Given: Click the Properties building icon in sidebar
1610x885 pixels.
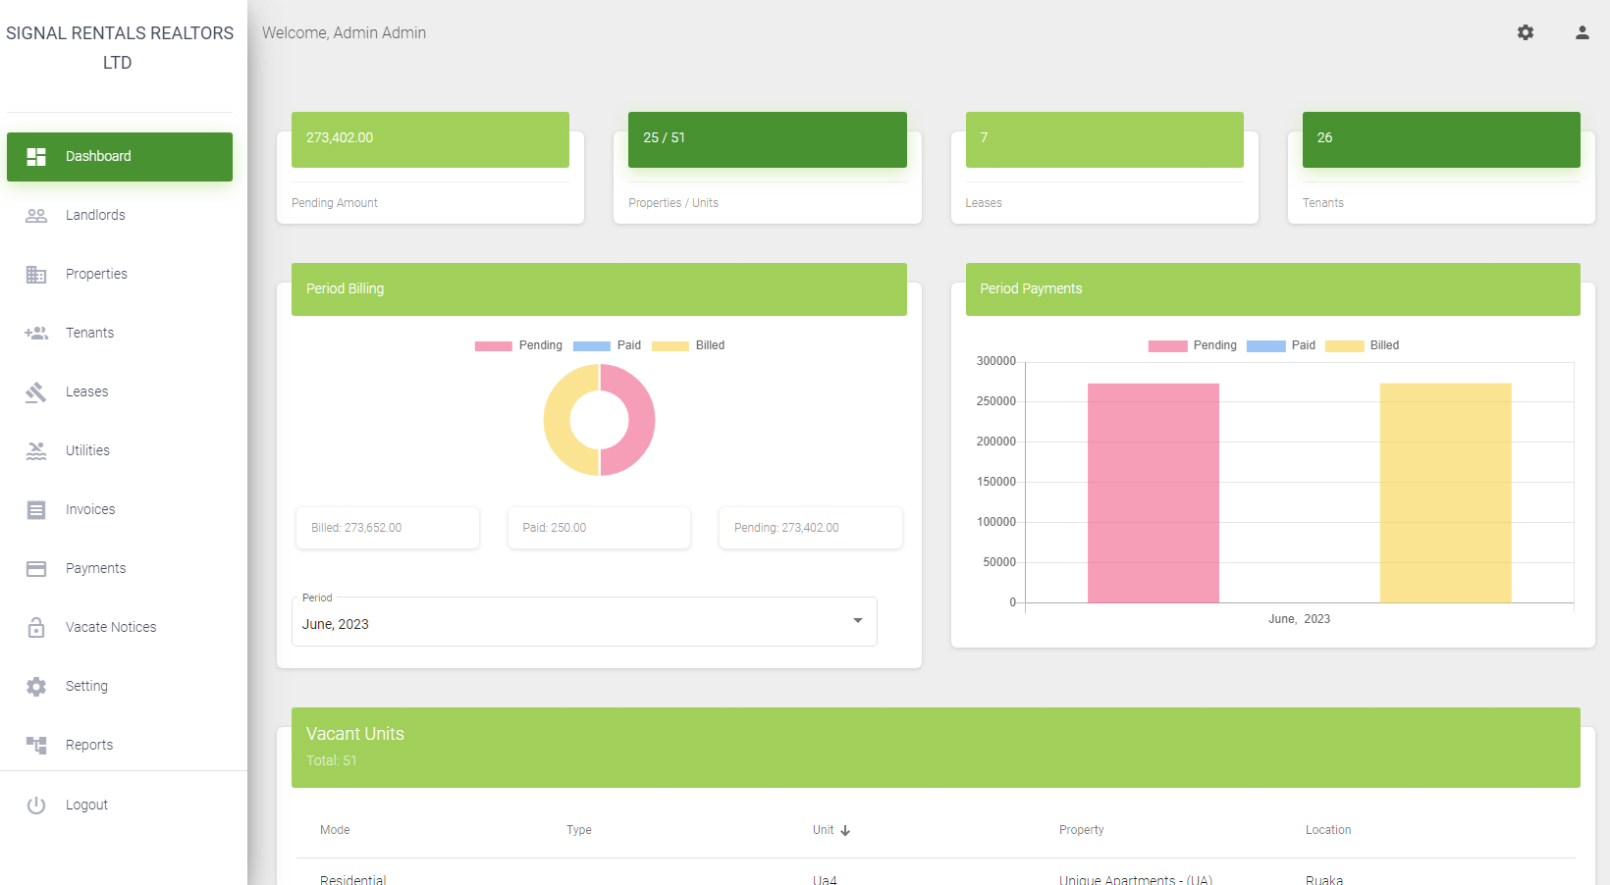Looking at the screenshot, I should tap(36, 275).
